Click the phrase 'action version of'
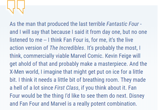Image resolution: width=158 pixels, height=110 pixels. 29,48
